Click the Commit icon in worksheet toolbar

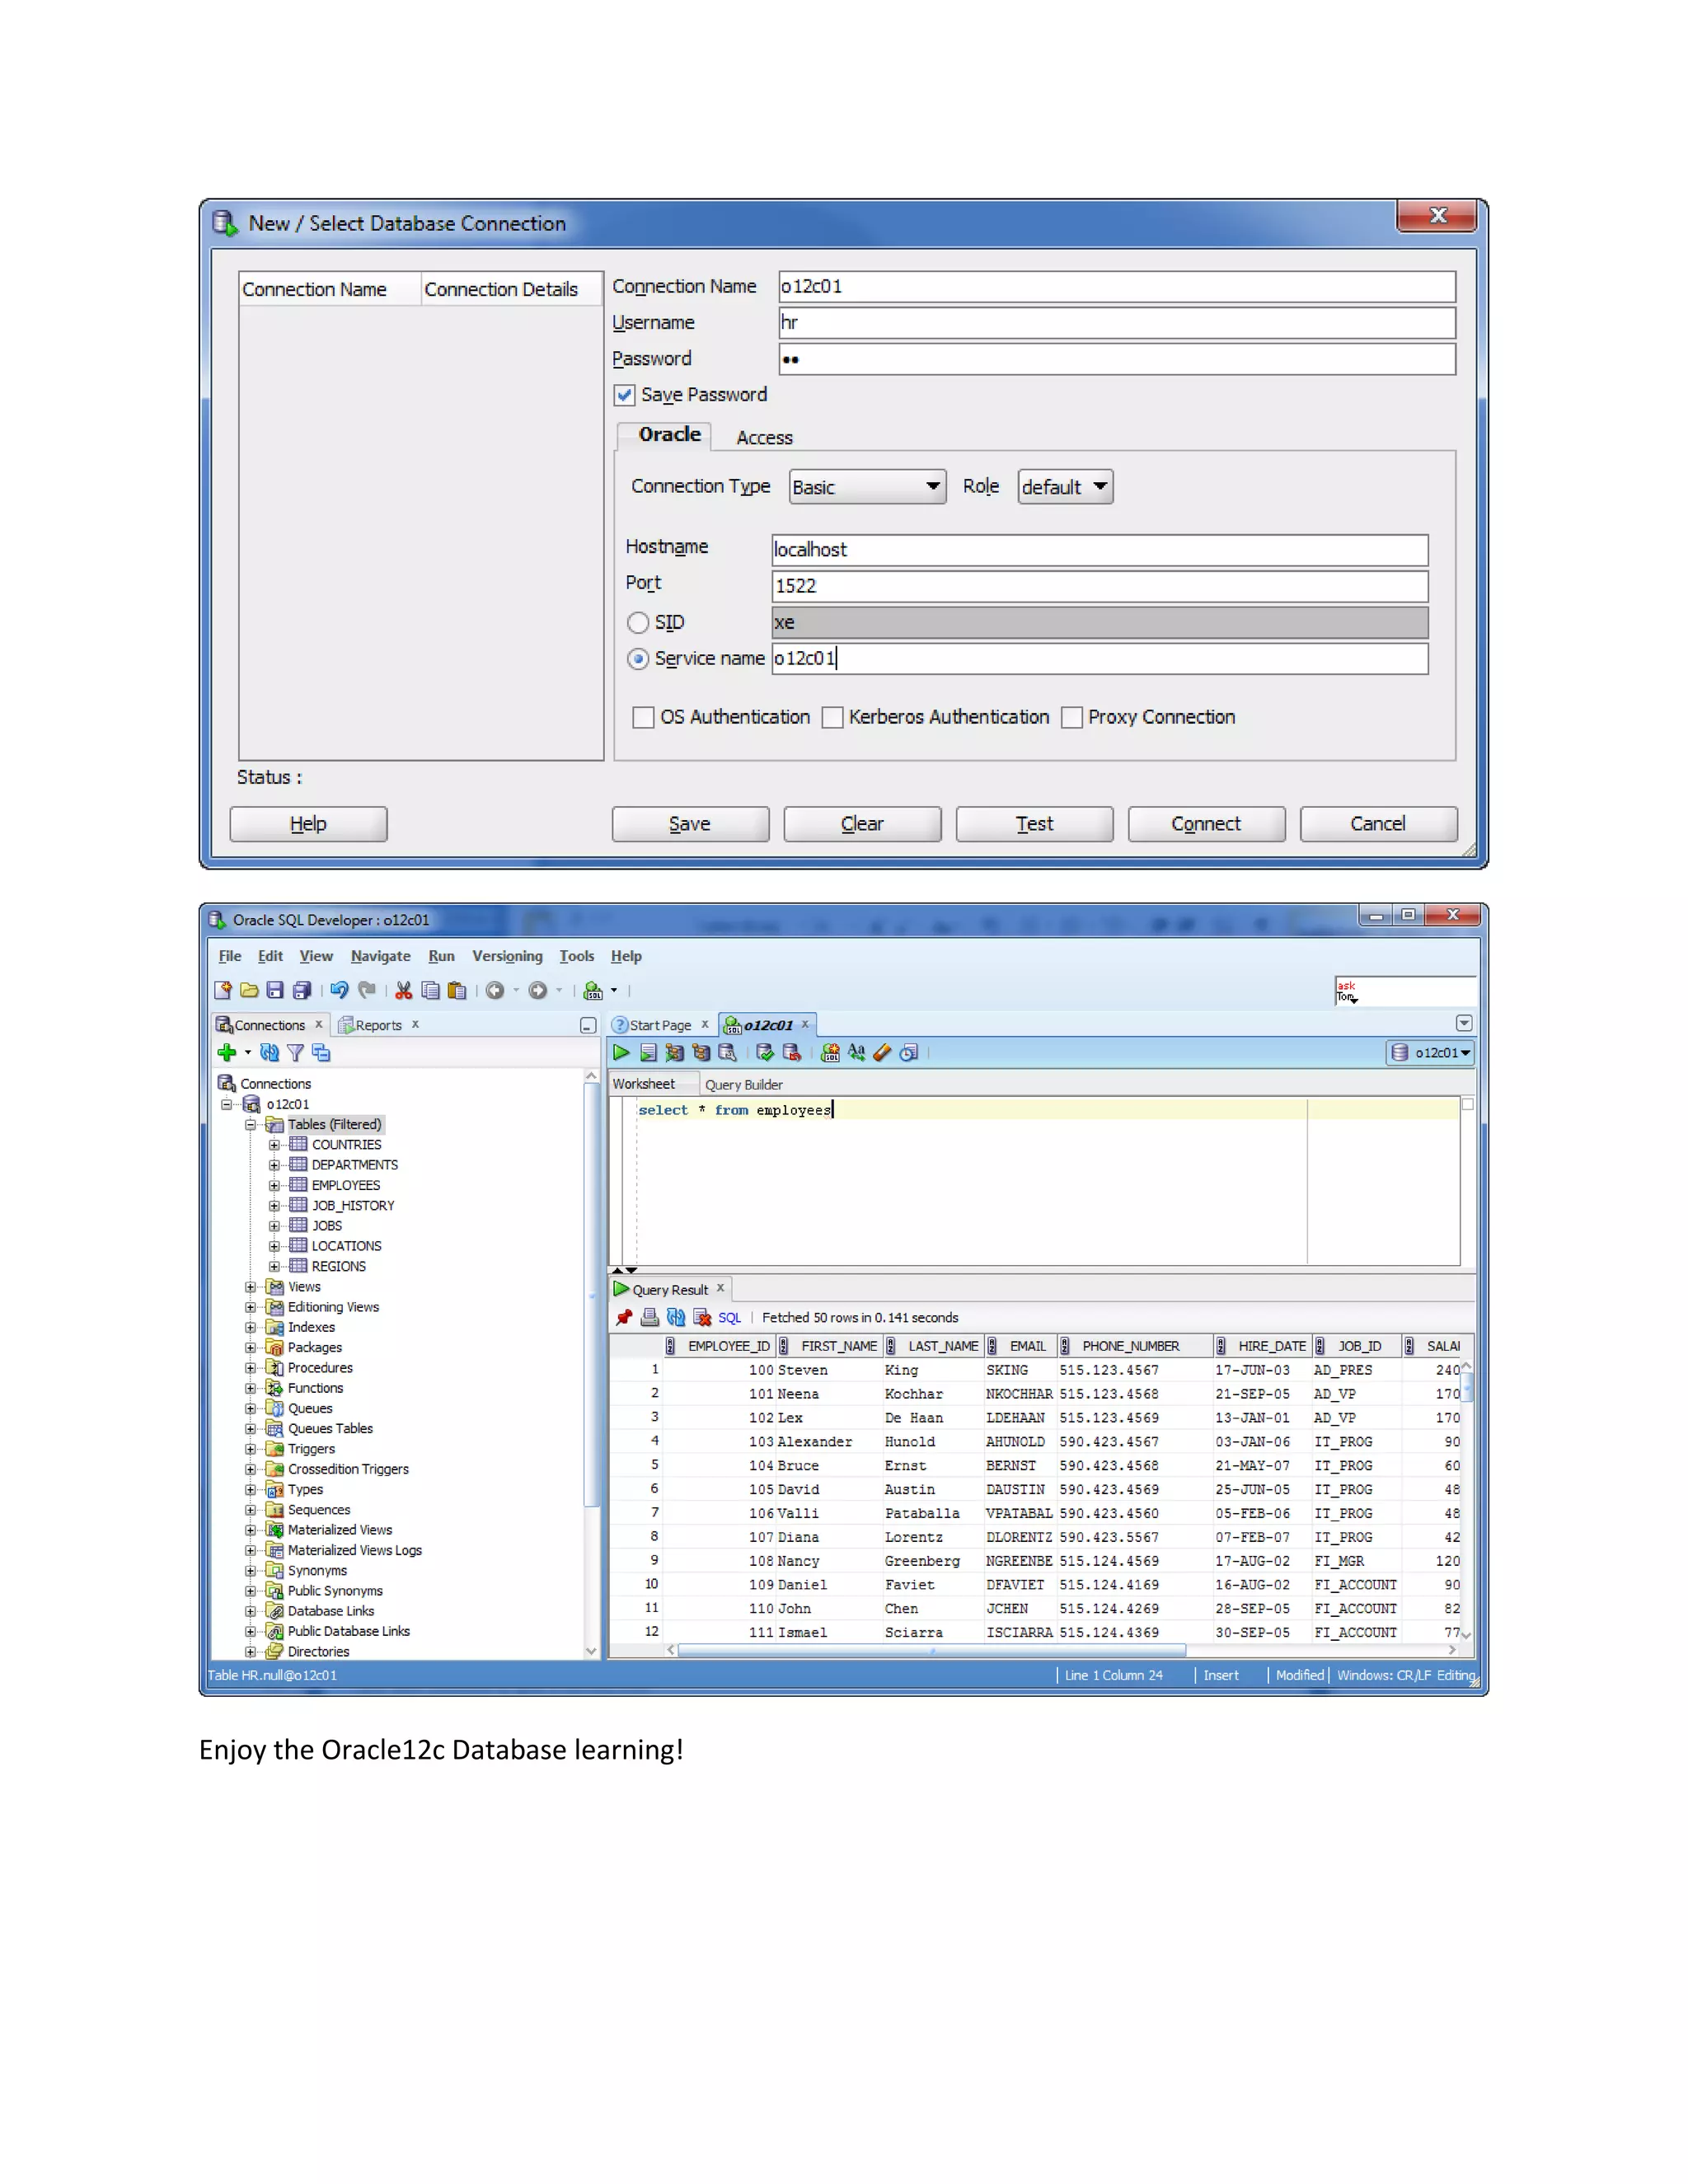(x=765, y=1052)
